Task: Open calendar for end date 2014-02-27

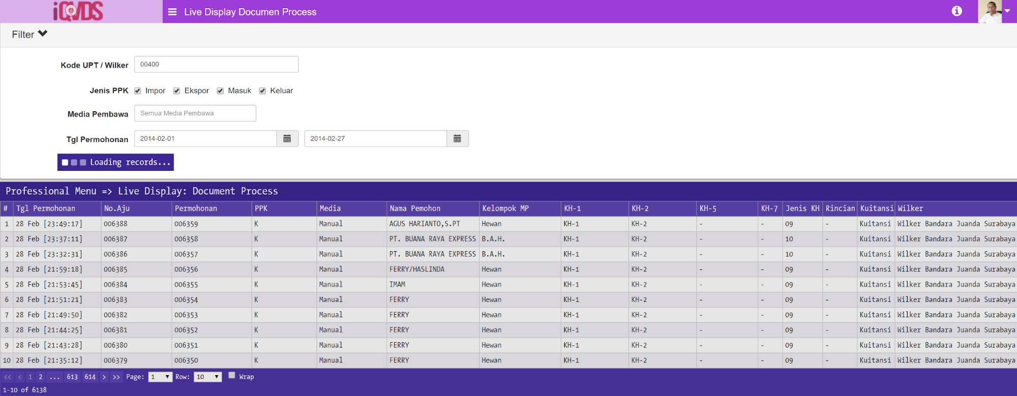Action: [x=457, y=139]
